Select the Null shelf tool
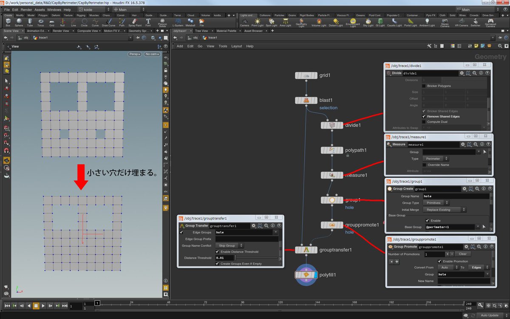The width and height of the screenshot is (510, 319). coord(63,22)
